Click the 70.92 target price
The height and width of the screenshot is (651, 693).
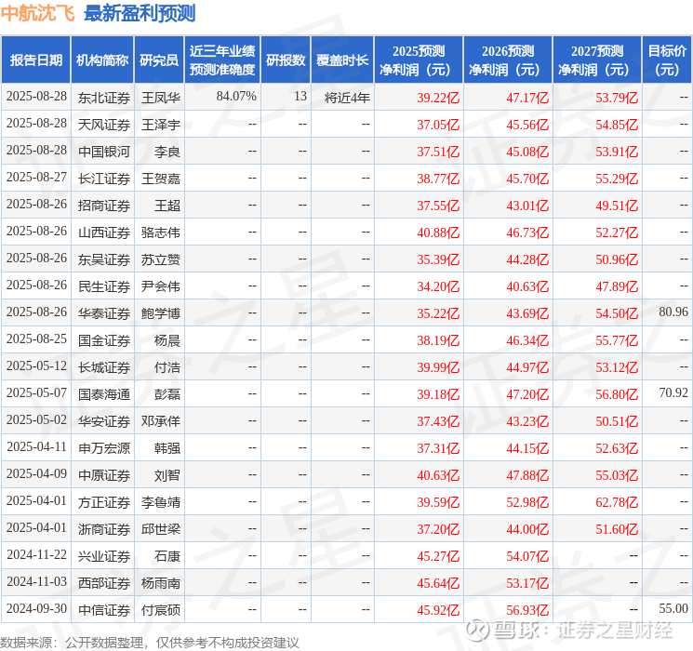(x=673, y=392)
